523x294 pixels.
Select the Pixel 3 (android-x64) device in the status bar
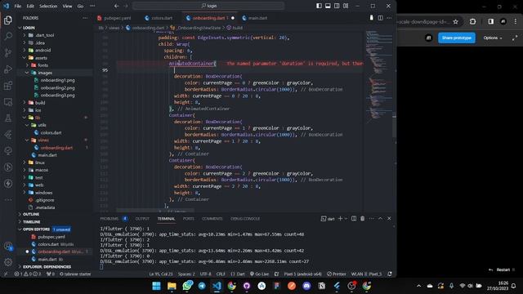click(x=302, y=274)
